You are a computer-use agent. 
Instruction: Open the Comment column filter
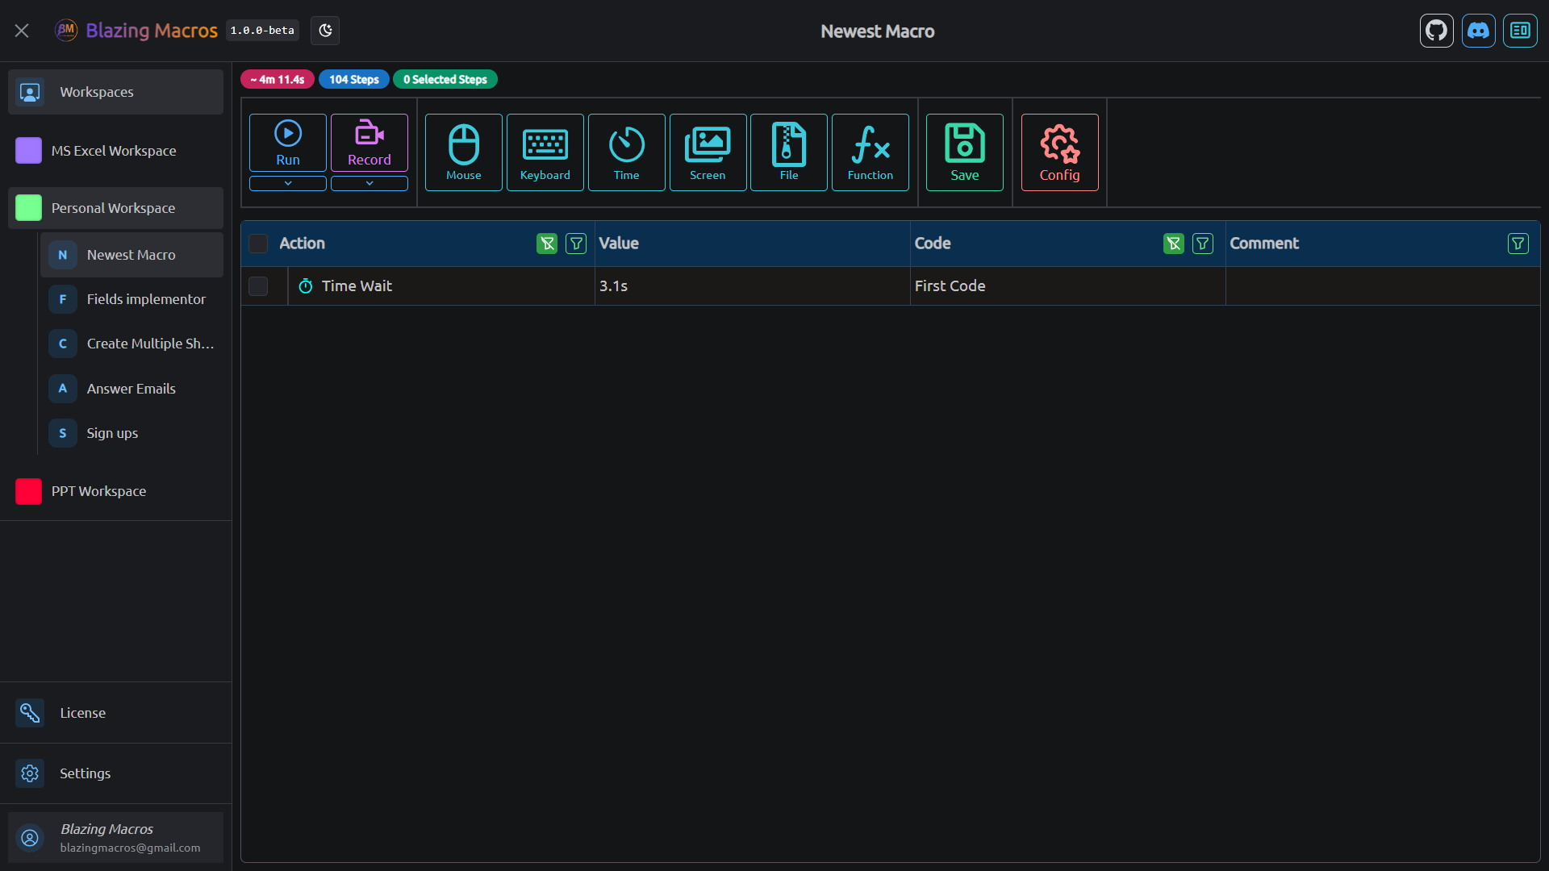(1518, 244)
